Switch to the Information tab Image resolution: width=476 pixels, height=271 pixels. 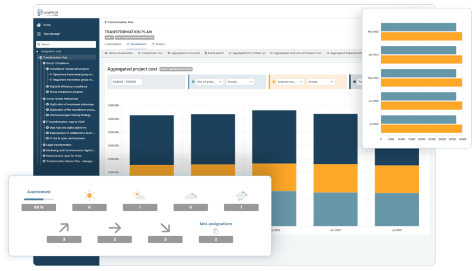coord(113,44)
